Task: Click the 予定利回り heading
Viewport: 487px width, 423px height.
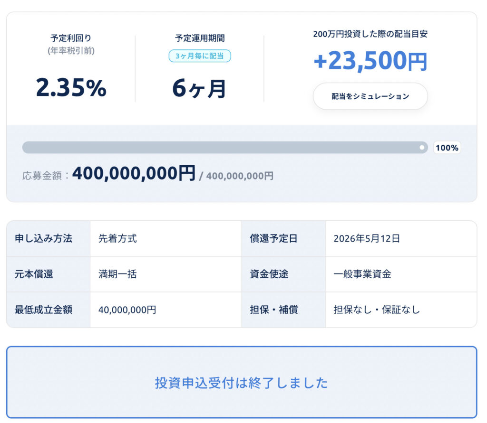Action: pos(71,38)
